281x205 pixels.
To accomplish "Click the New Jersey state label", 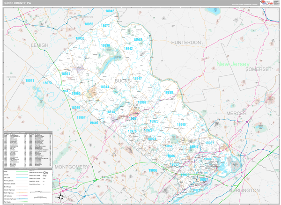I will click(x=233, y=64).
